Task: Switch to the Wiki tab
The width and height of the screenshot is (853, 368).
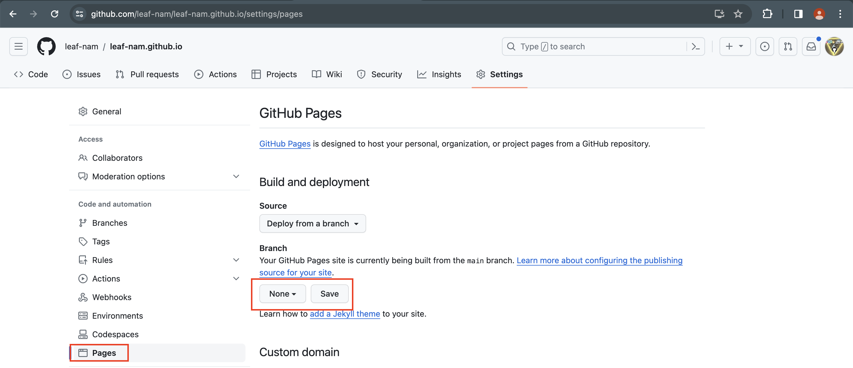Action: (327, 74)
